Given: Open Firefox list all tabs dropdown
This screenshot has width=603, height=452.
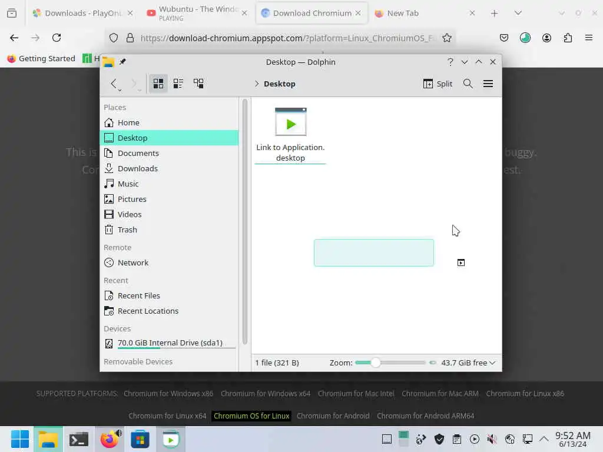Looking at the screenshot, I should click(x=518, y=14).
